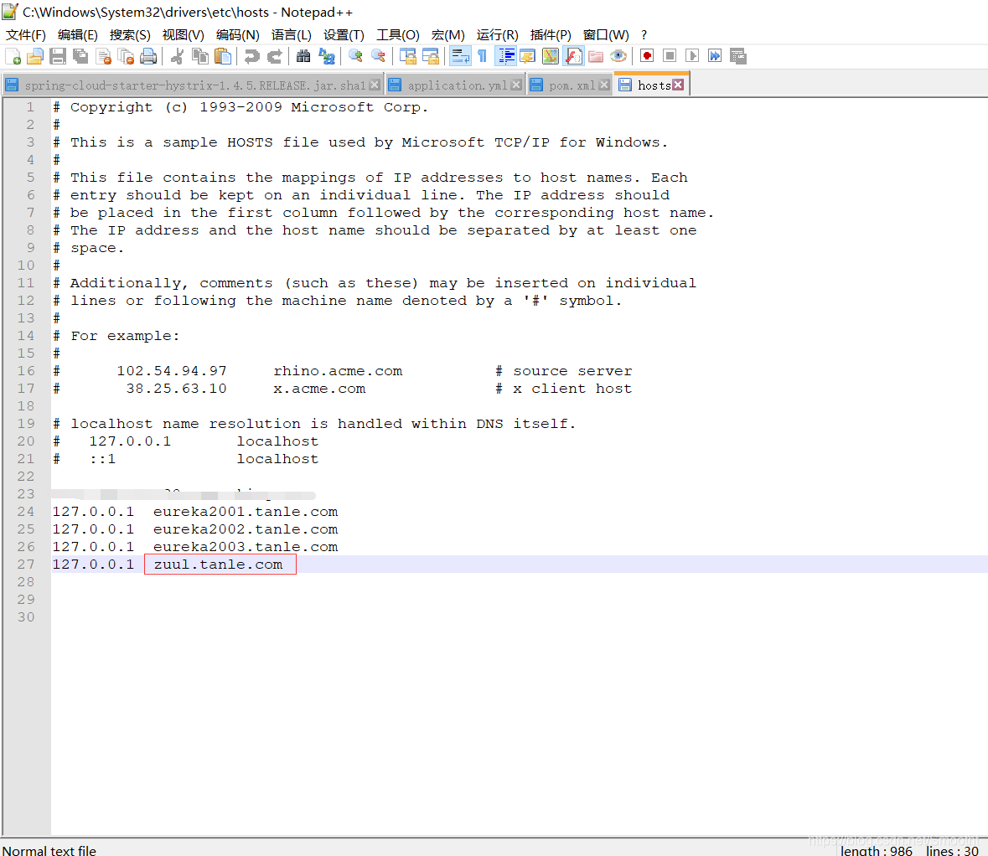This screenshot has height=856, width=988.
Task: Toggle synchronize vertical scrolling
Action: [407, 57]
